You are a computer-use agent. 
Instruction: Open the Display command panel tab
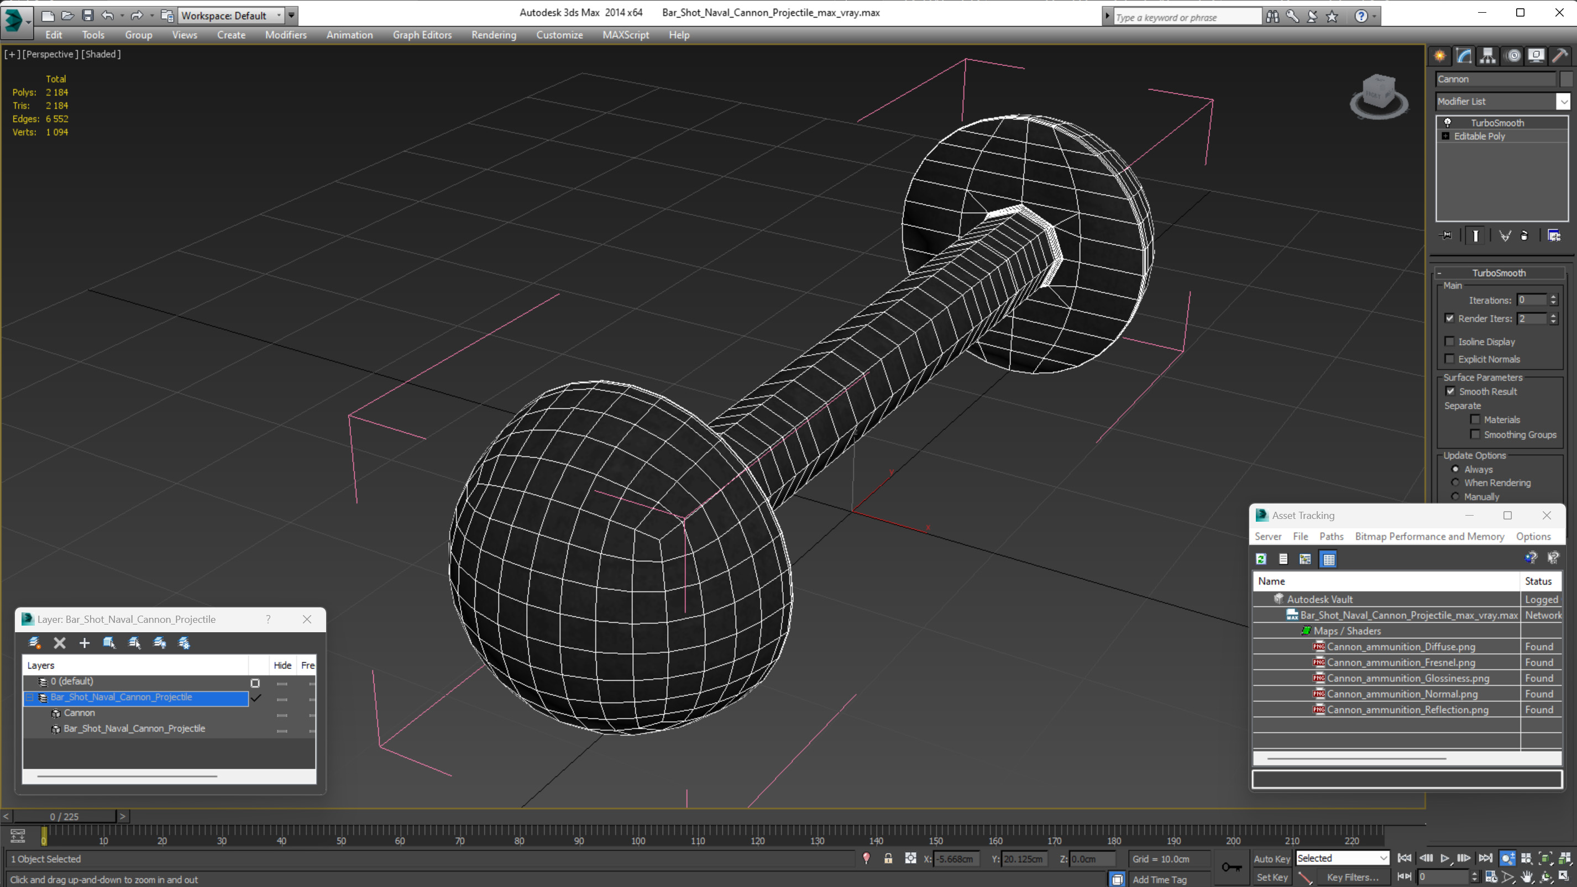1536,56
